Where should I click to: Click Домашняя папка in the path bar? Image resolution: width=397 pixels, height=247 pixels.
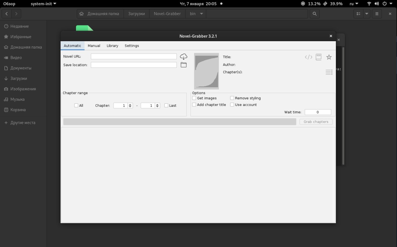[100, 14]
